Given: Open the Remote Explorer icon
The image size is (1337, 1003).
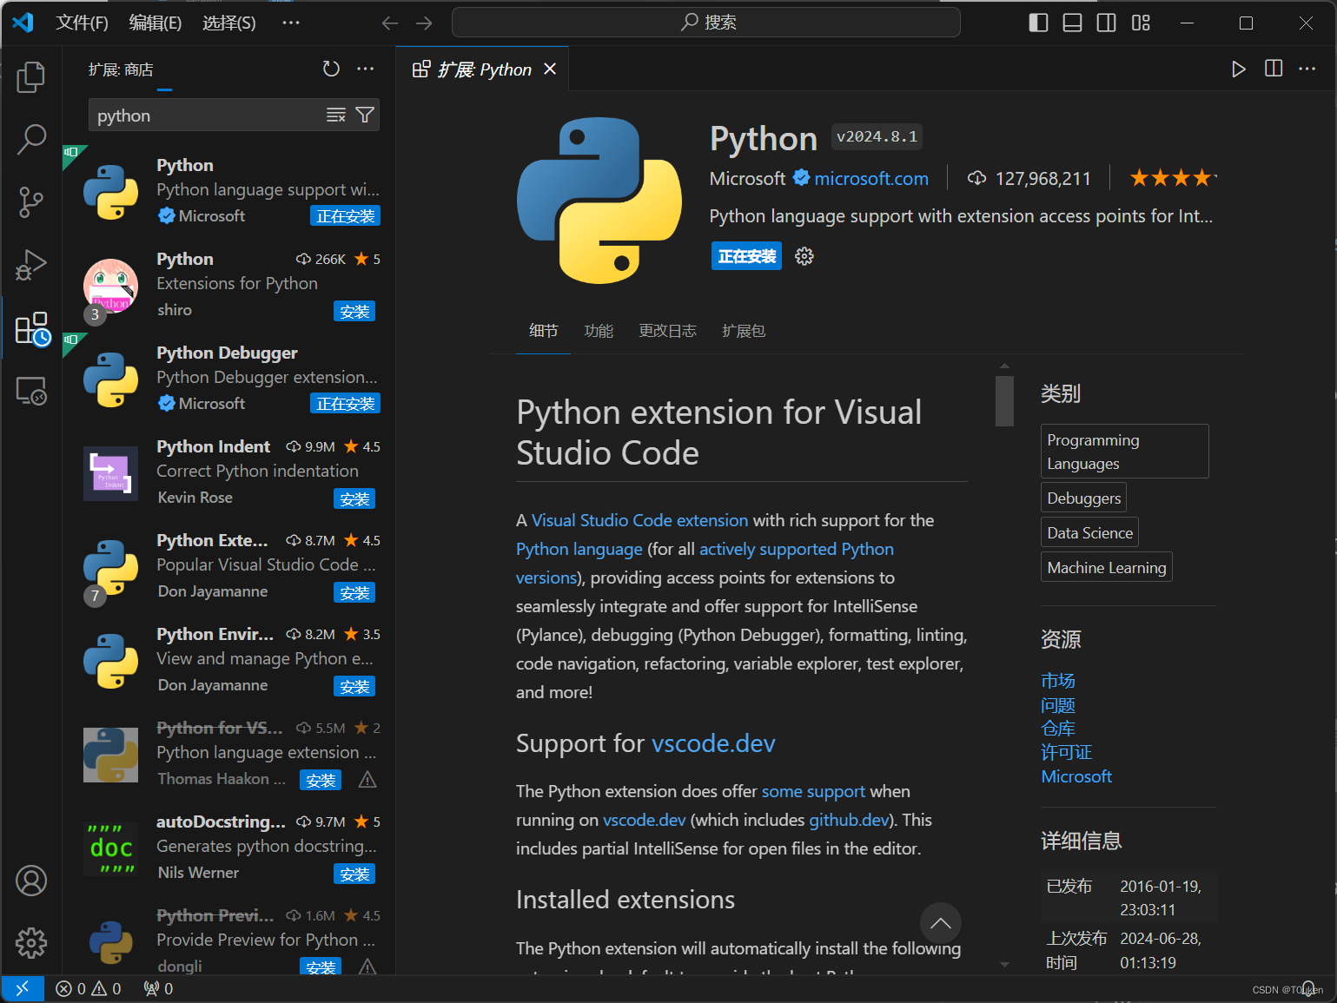Looking at the screenshot, I should pos(30,391).
